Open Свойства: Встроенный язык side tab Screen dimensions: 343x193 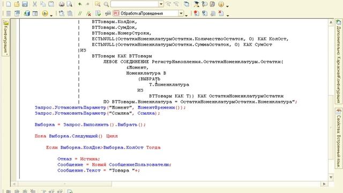click(x=339, y=138)
